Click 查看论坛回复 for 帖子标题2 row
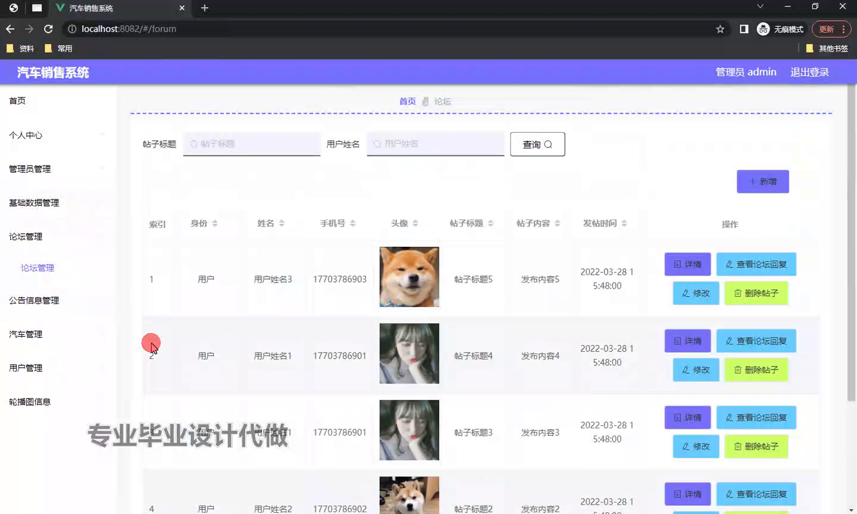 [756, 494]
